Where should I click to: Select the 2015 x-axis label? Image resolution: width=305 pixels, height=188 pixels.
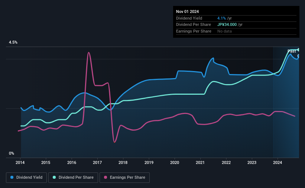point(46,162)
